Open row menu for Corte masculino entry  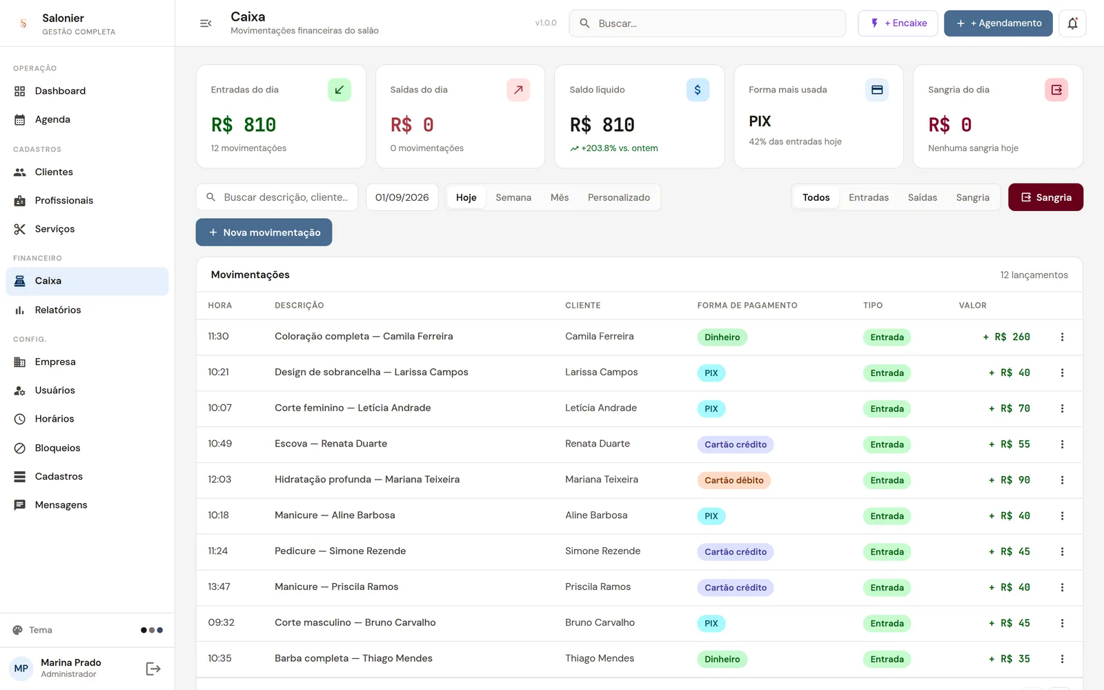(1062, 624)
